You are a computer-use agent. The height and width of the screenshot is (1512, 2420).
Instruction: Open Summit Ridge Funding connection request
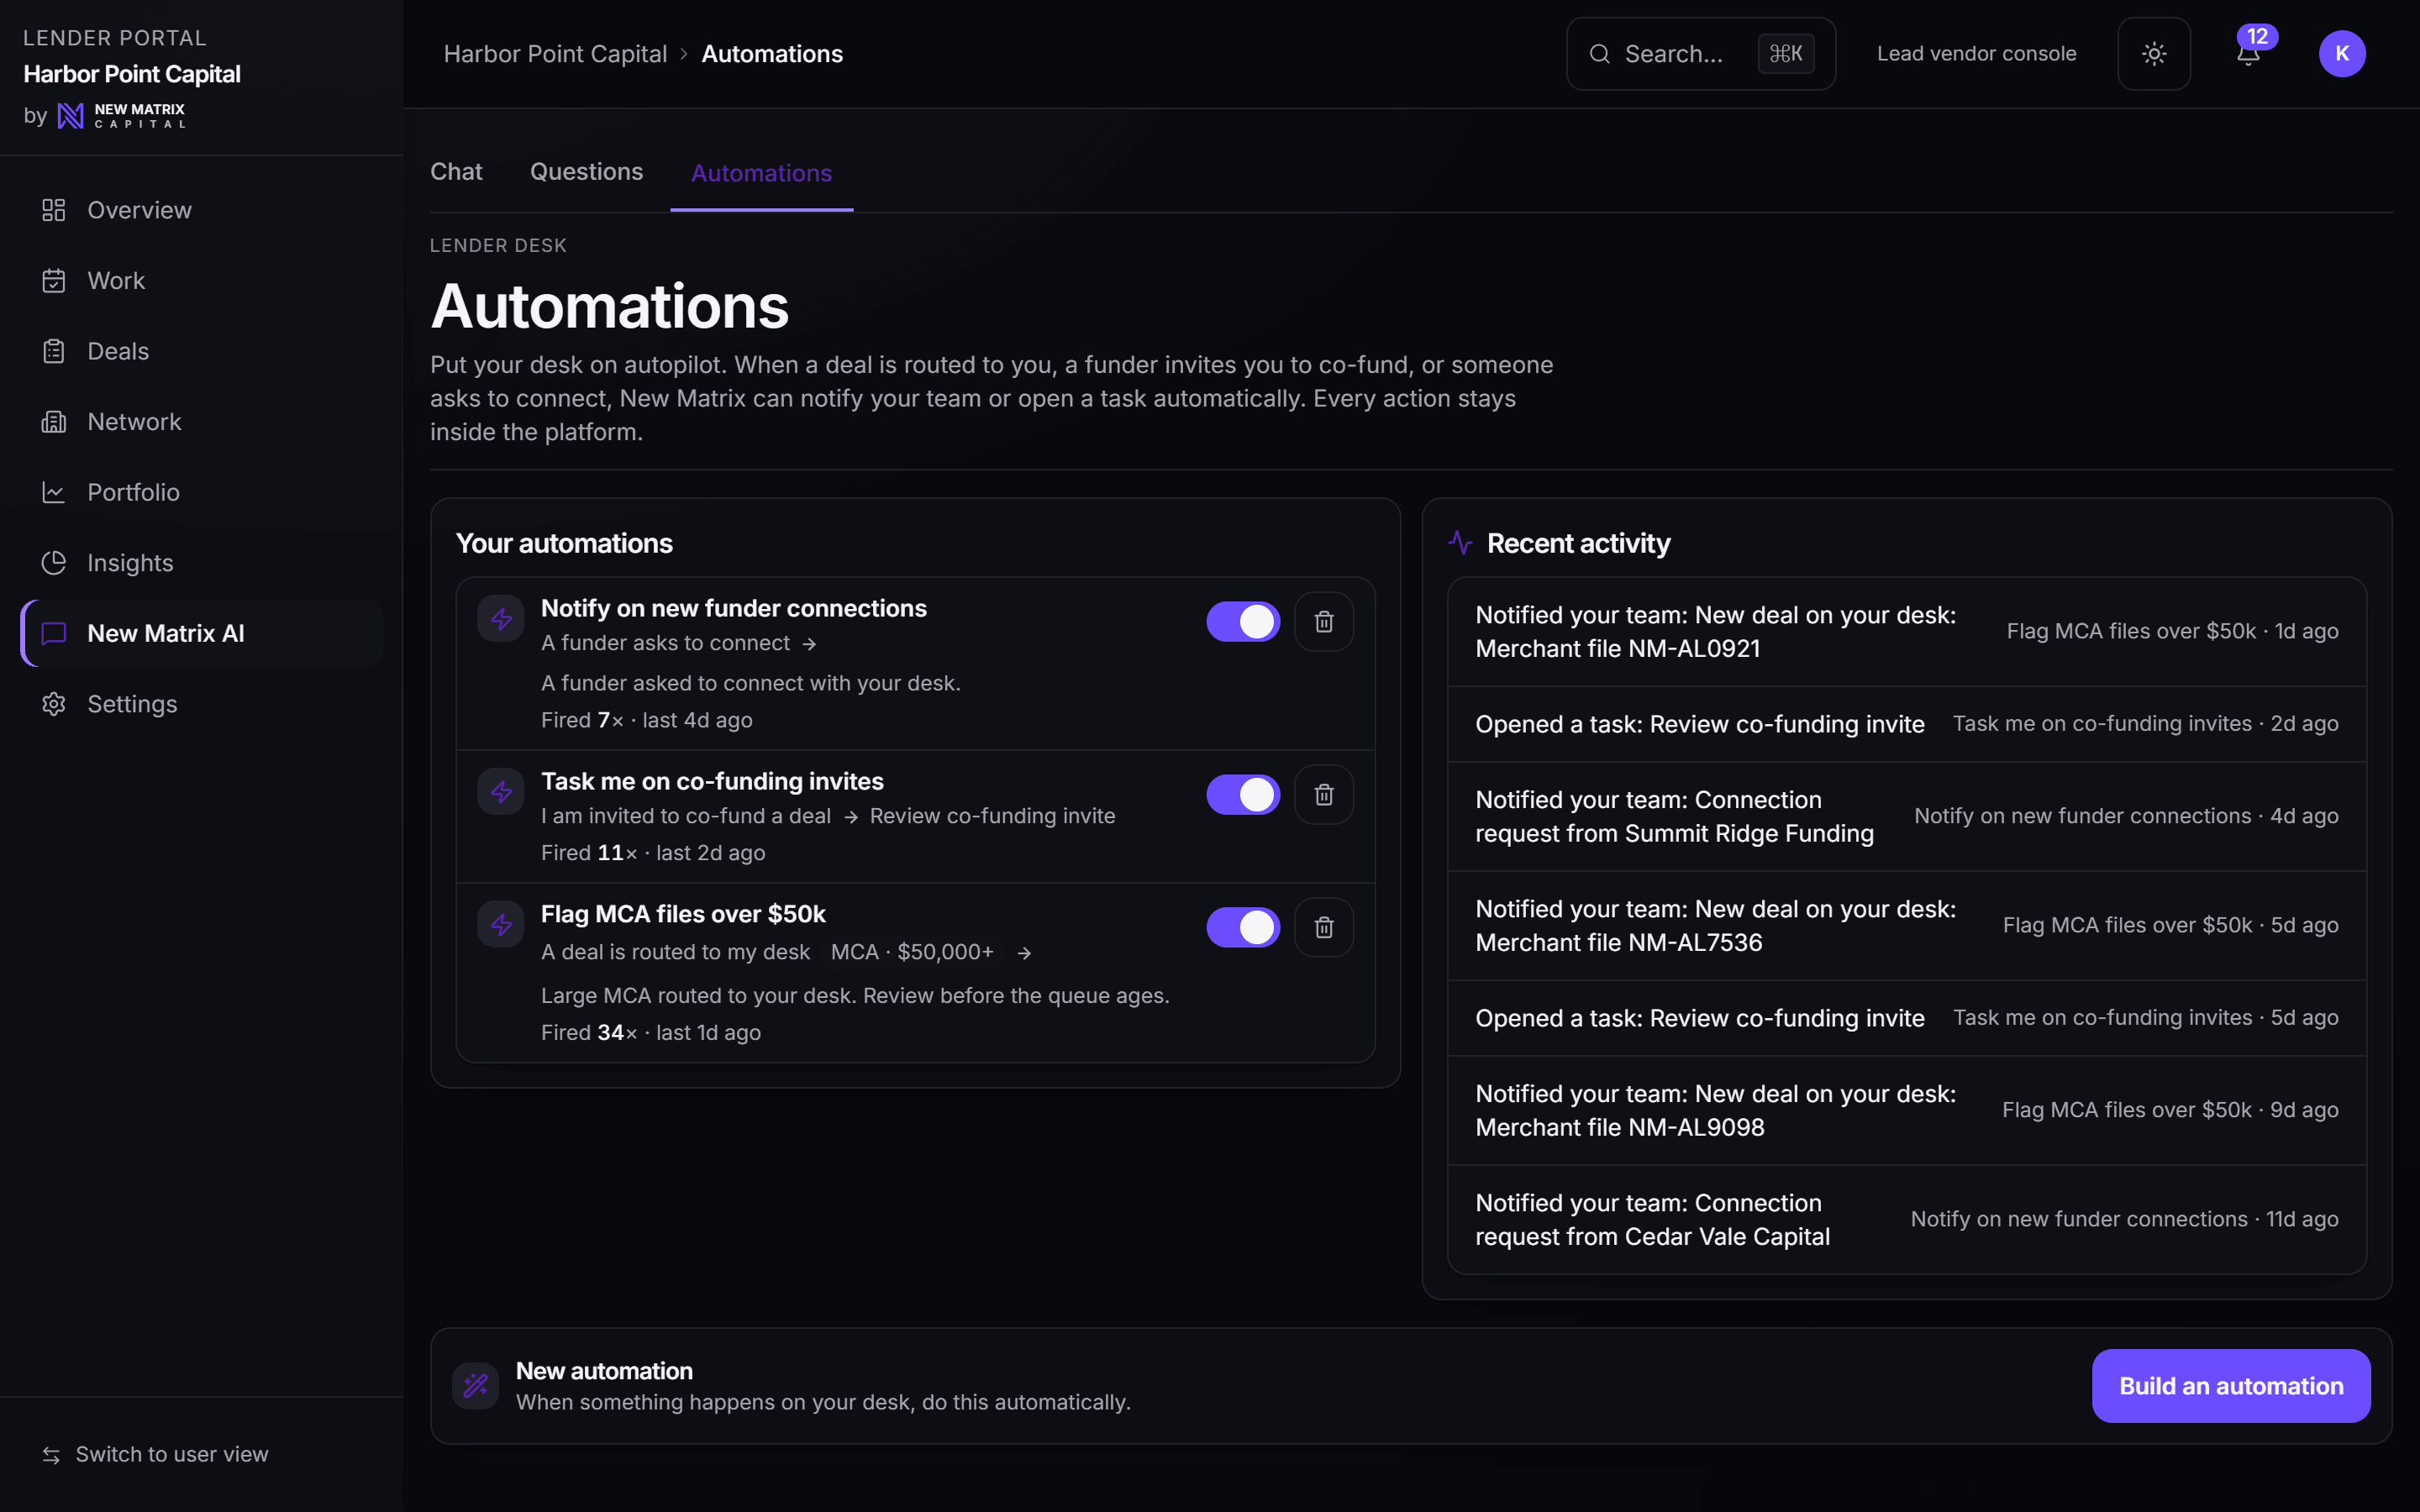coord(1907,817)
